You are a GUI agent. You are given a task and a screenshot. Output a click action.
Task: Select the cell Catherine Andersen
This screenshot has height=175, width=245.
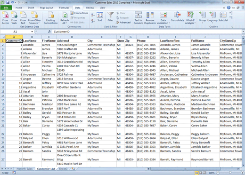[x=205, y=75]
